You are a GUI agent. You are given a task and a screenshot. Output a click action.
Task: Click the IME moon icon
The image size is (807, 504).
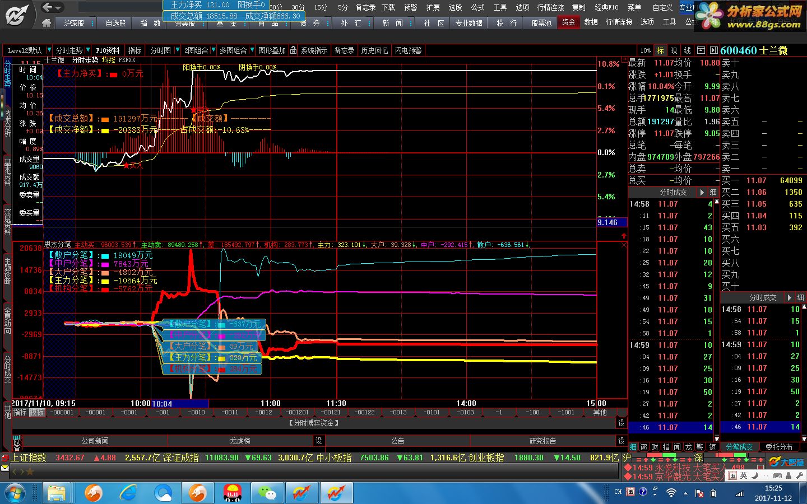[x=755, y=475]
